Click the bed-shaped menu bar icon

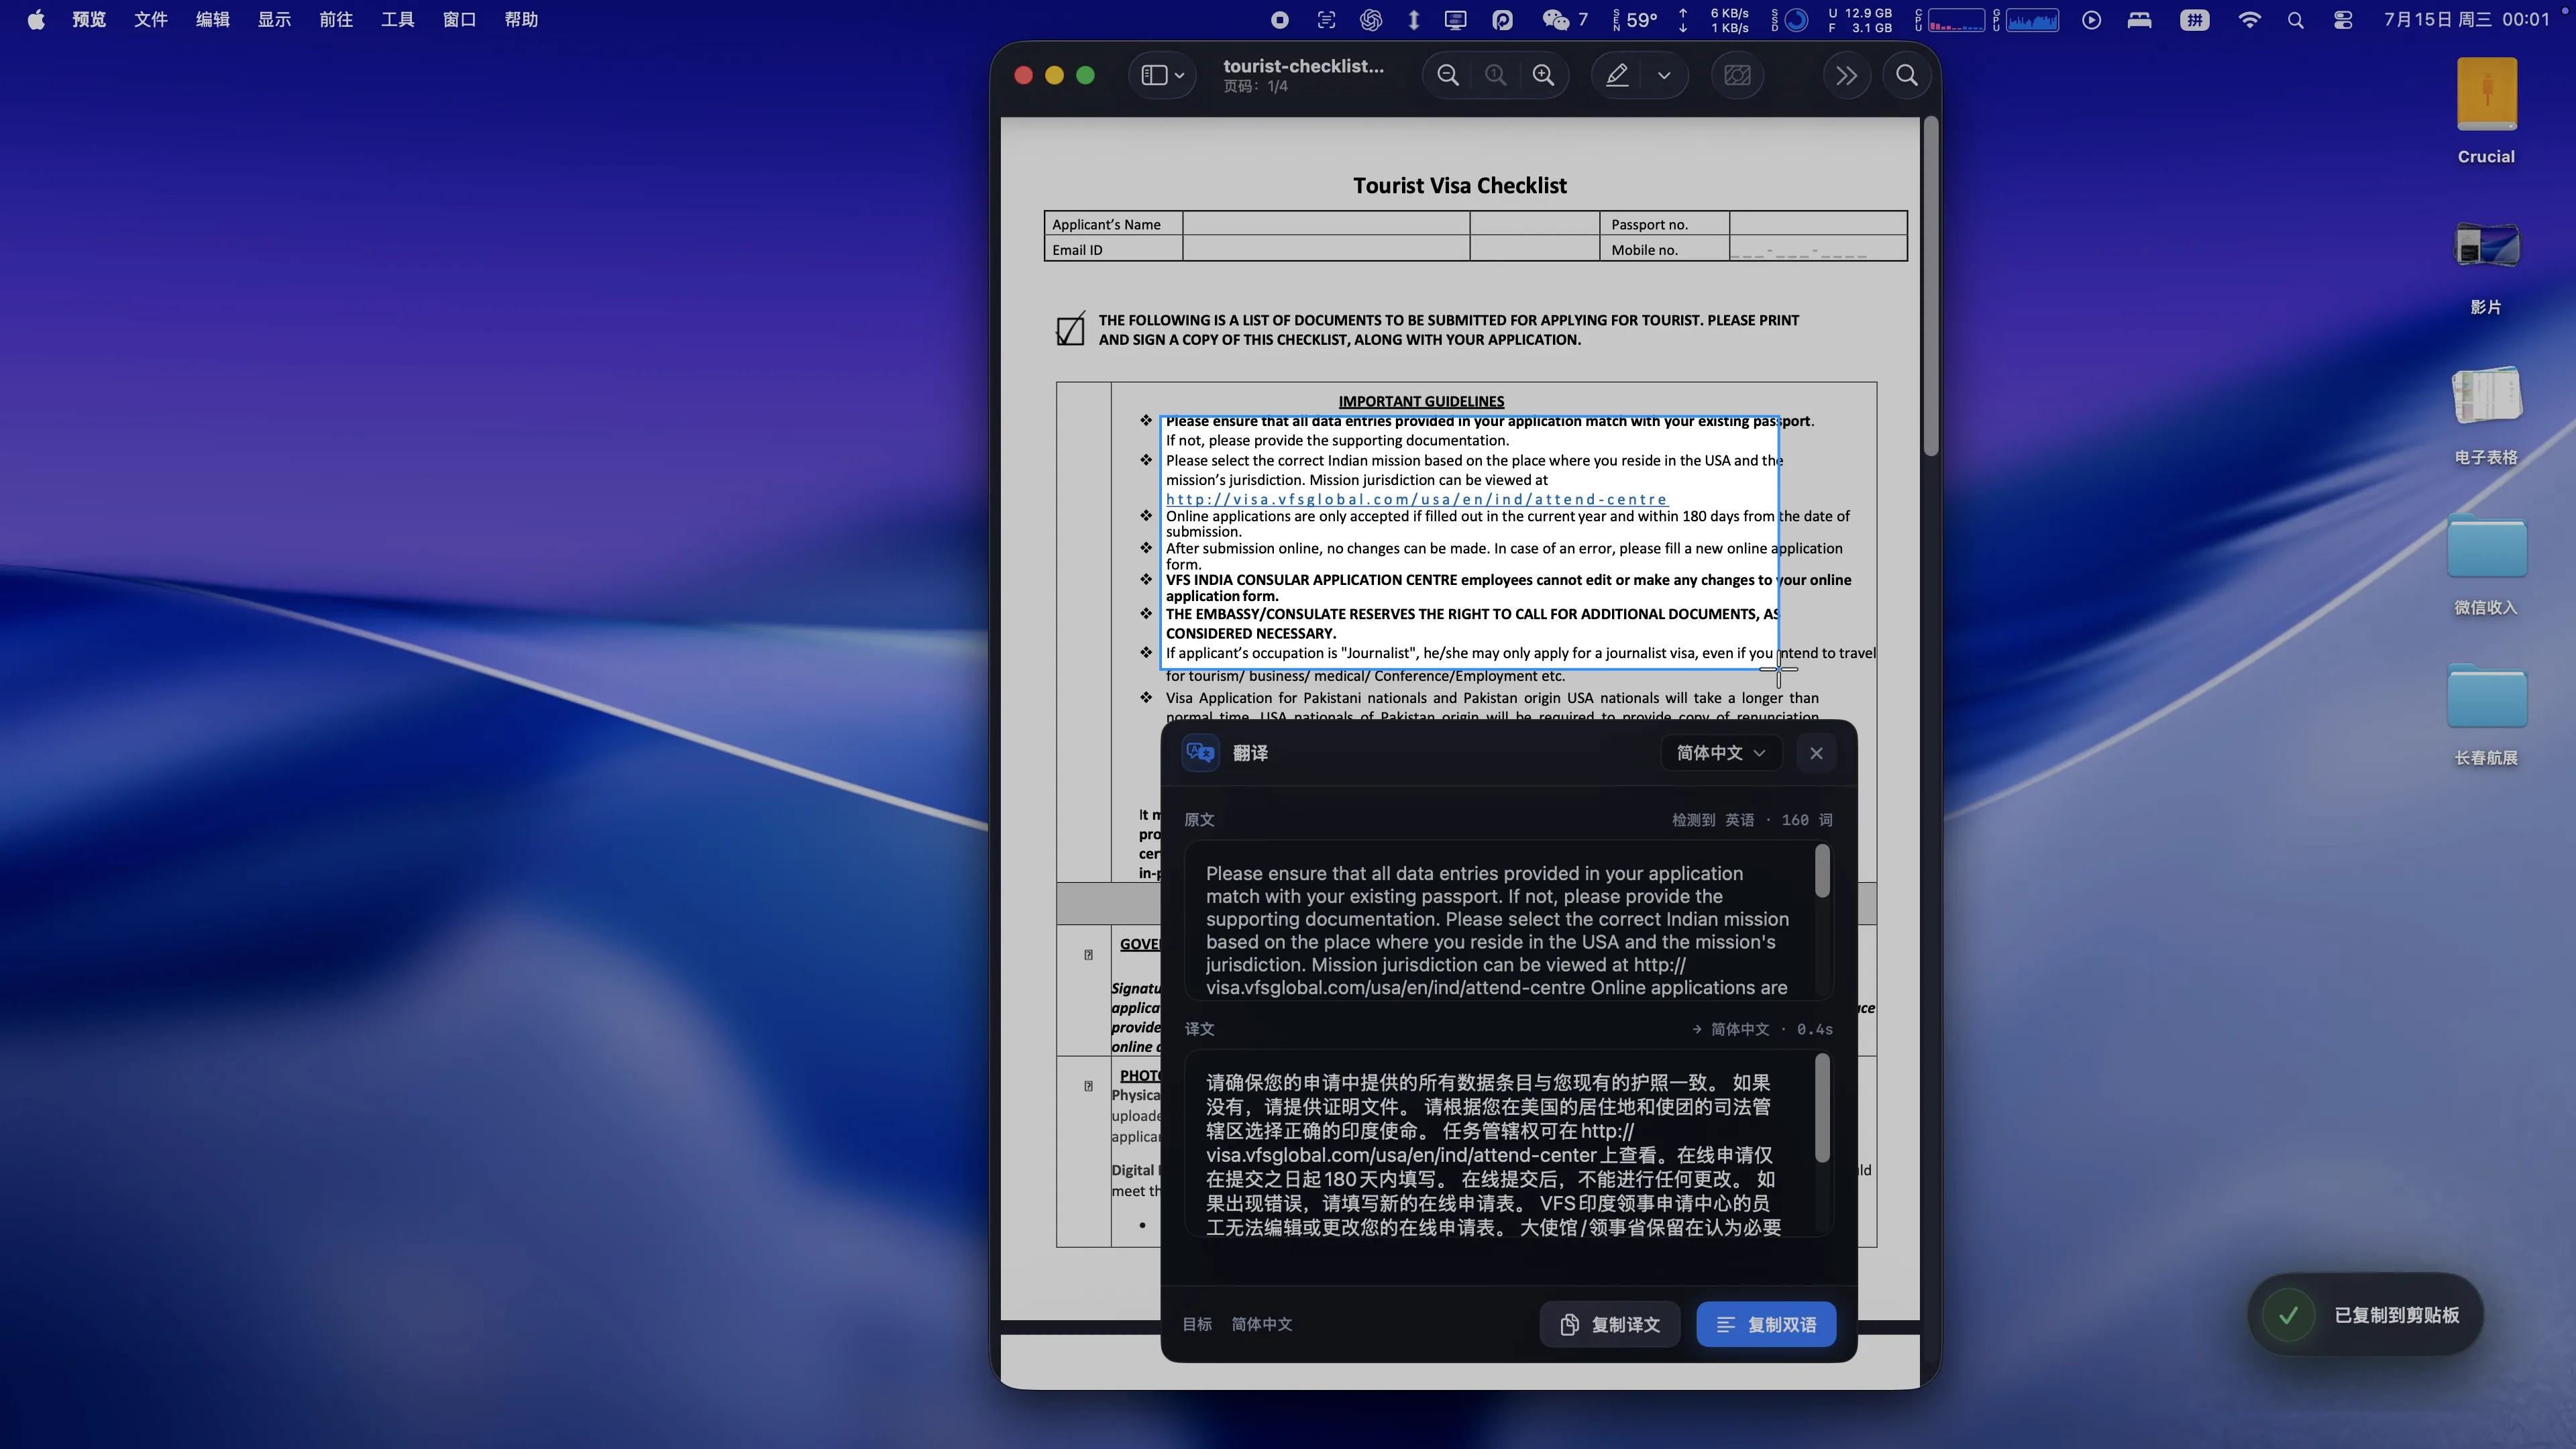(x=2140, y=19)
